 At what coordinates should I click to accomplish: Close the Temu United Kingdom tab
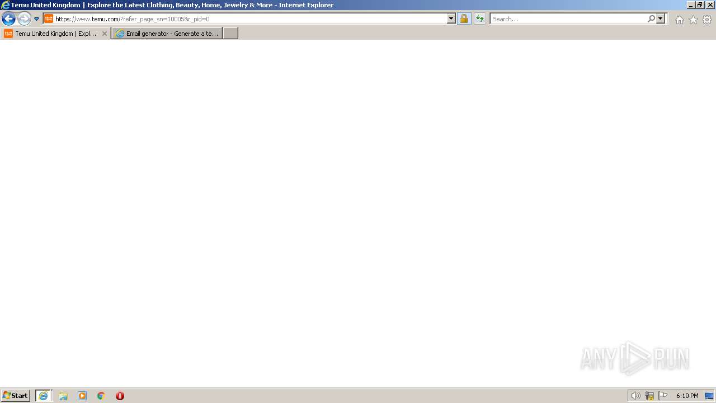pos(104,34)
